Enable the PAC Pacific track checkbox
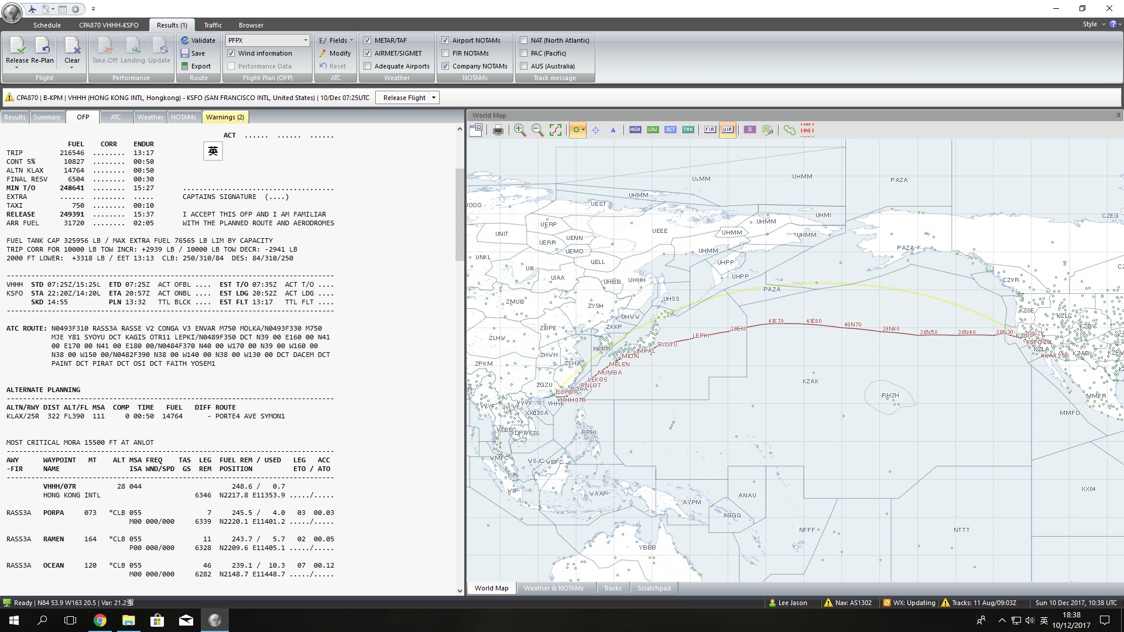Screen dimensions: 1124x632 click(525, 53)
